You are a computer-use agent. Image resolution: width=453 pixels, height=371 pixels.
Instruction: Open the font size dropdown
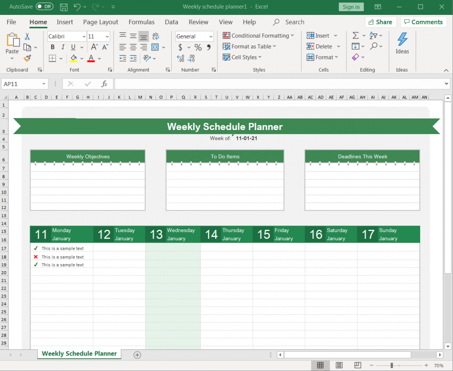[x=107, y=36]
